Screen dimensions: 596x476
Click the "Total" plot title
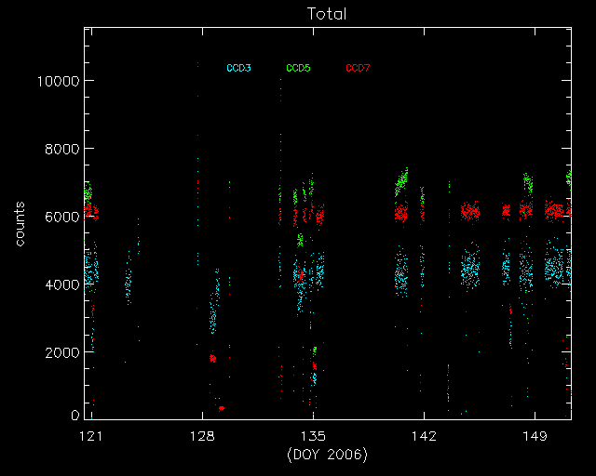tap(327, 15)
